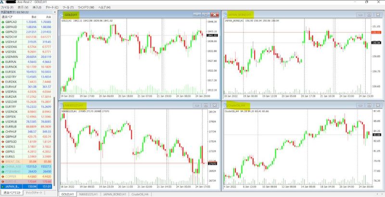Screen dimensions: 385x197
Task: Click the 1841.02 price label on GOLD chart
Action: [x=212, y=35]
